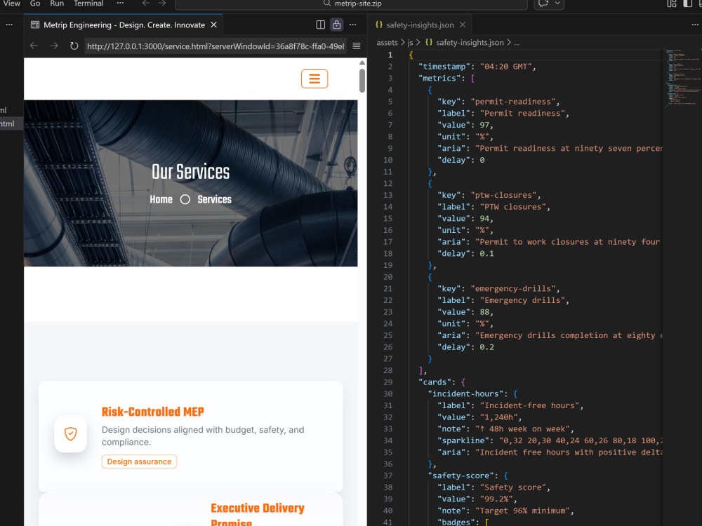Open the Run menu
This screenshot has height=526, width=702.
57,4
